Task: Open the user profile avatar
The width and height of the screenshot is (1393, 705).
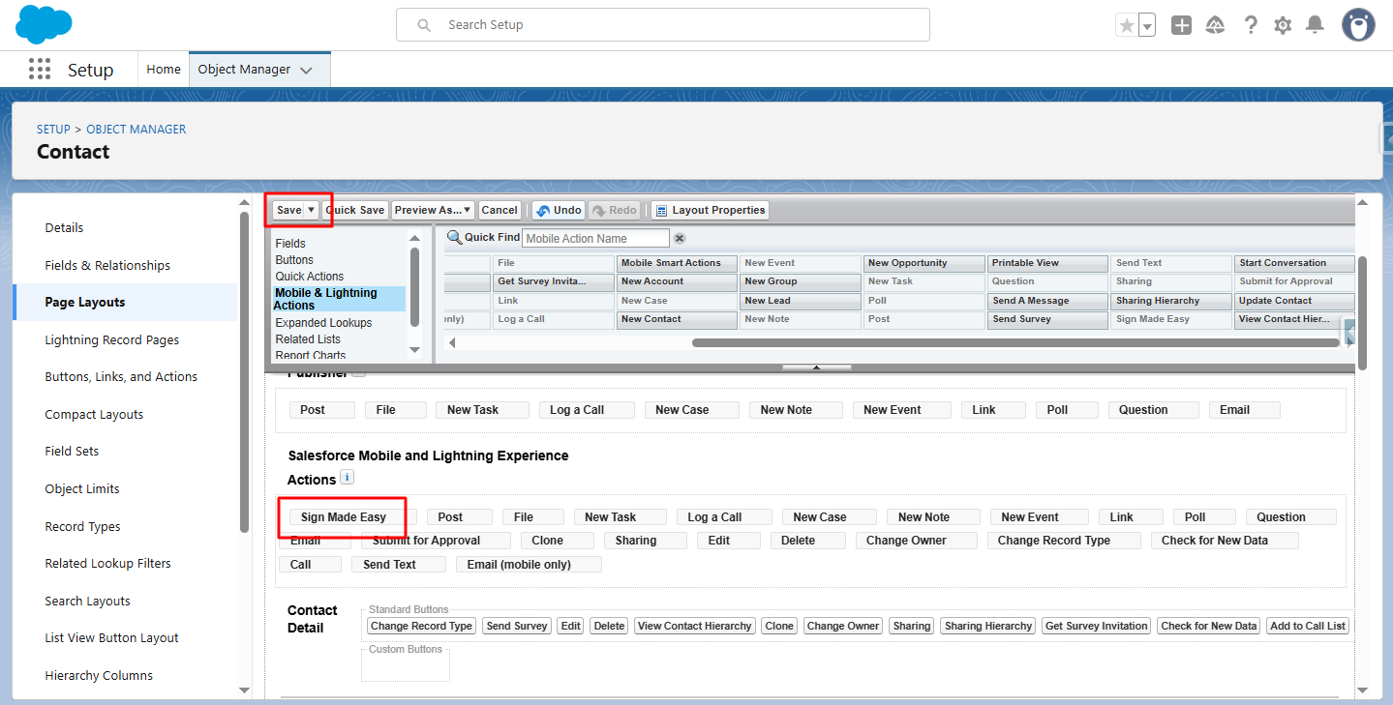Action: pos(1358,25)
